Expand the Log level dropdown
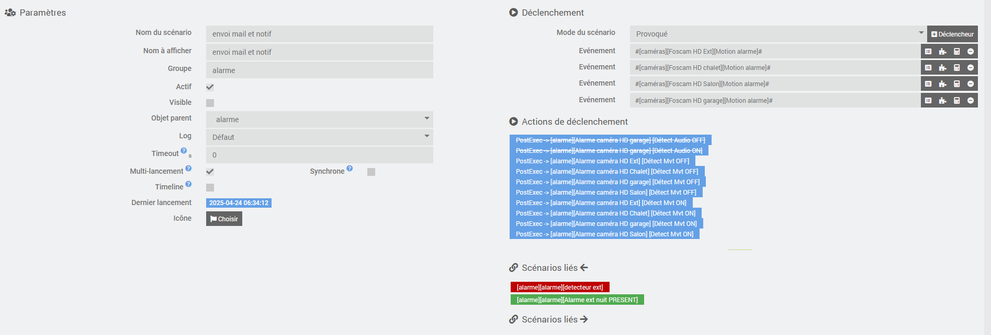This screenshot has width=991, height=335. pos(319,137)
